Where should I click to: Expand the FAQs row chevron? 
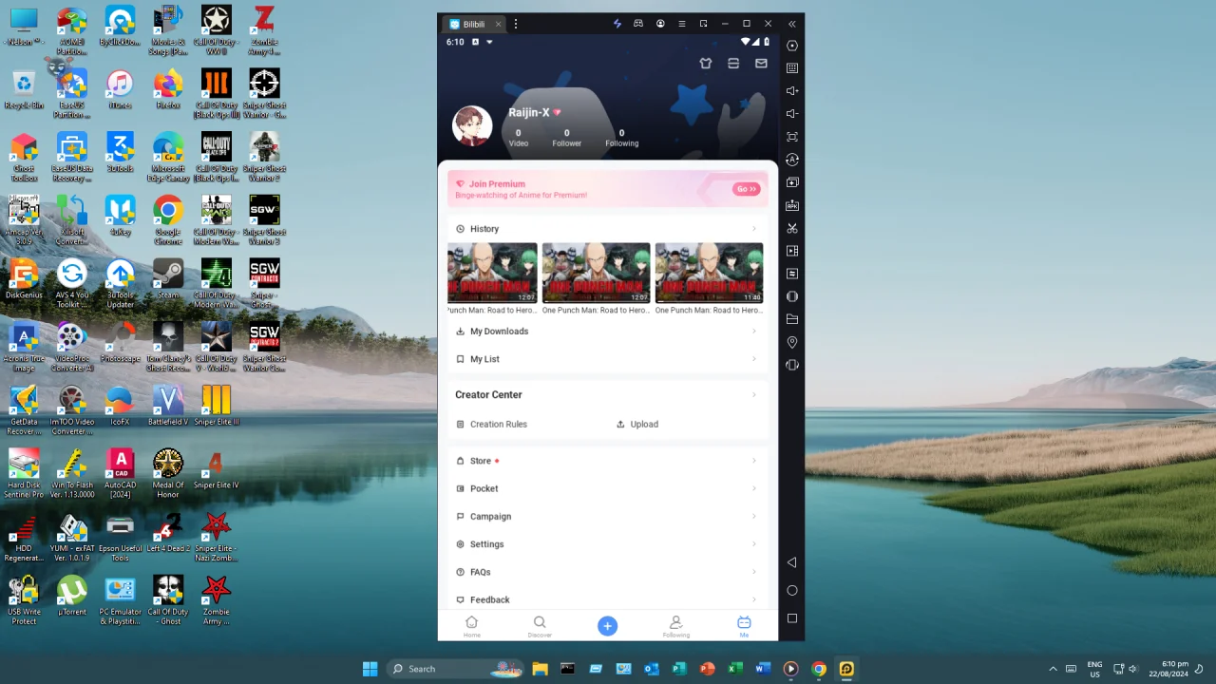754,572
